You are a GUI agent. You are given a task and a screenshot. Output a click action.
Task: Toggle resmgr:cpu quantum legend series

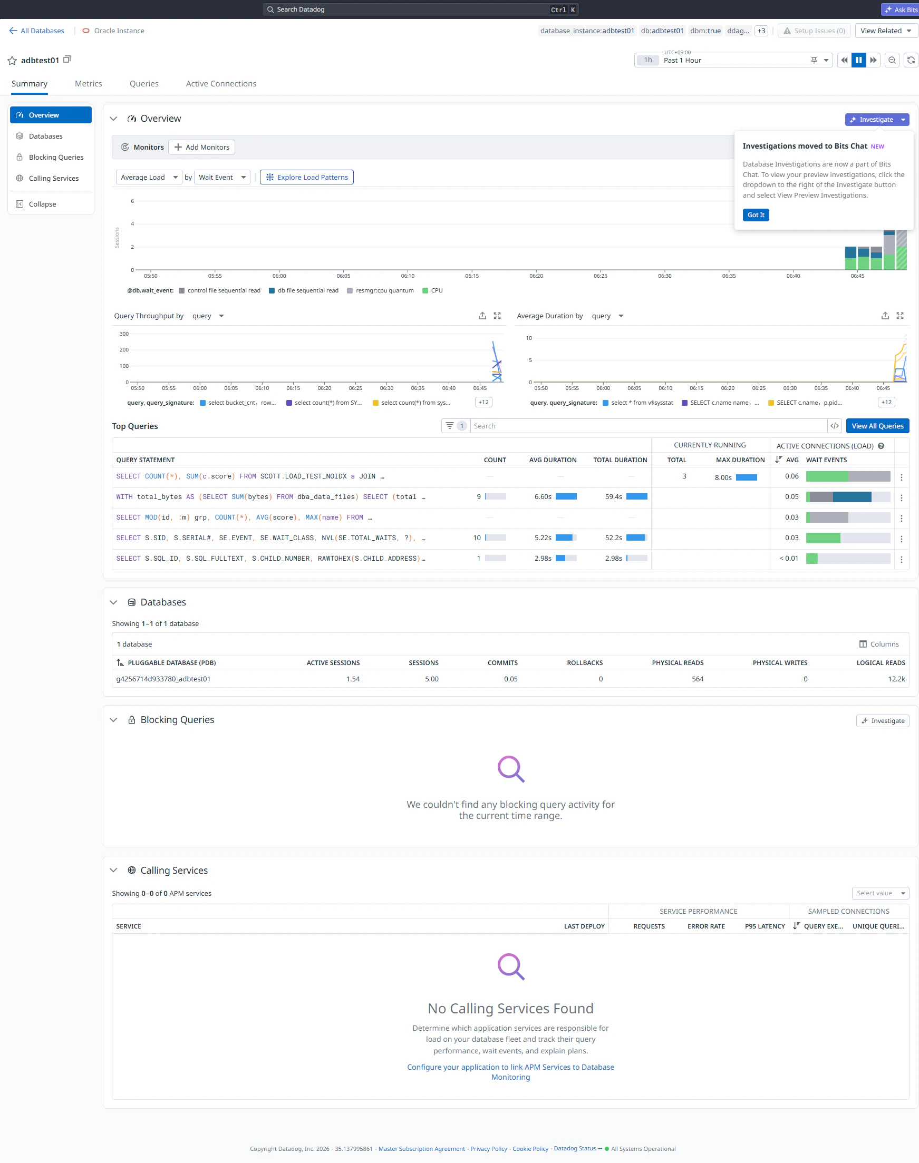pos(381,290)
